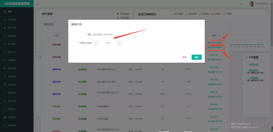The width and height of the screenshot is (273, 132).
Task: Click day 31 on chart axis
Action: tap(263, 47)
